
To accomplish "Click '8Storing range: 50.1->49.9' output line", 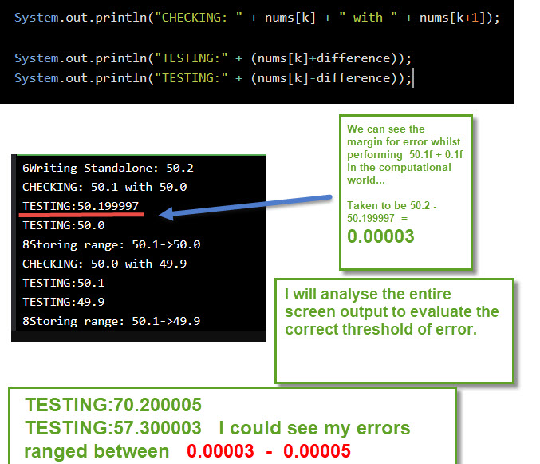I will tap(111, 321).
